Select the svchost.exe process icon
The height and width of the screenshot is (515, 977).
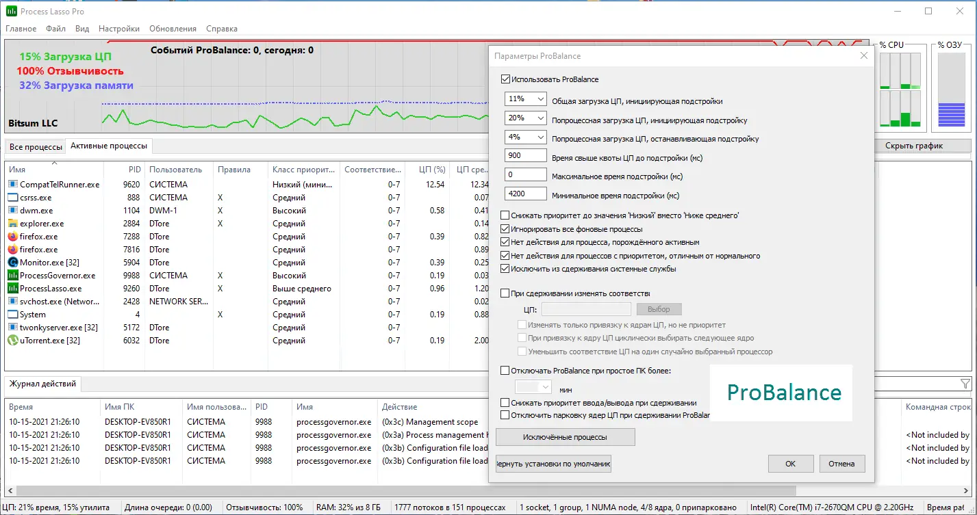[13, 302]
